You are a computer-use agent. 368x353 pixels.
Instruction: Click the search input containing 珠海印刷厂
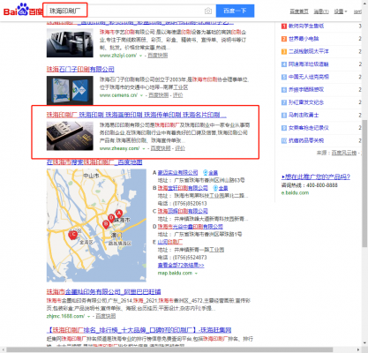point(127,11)
